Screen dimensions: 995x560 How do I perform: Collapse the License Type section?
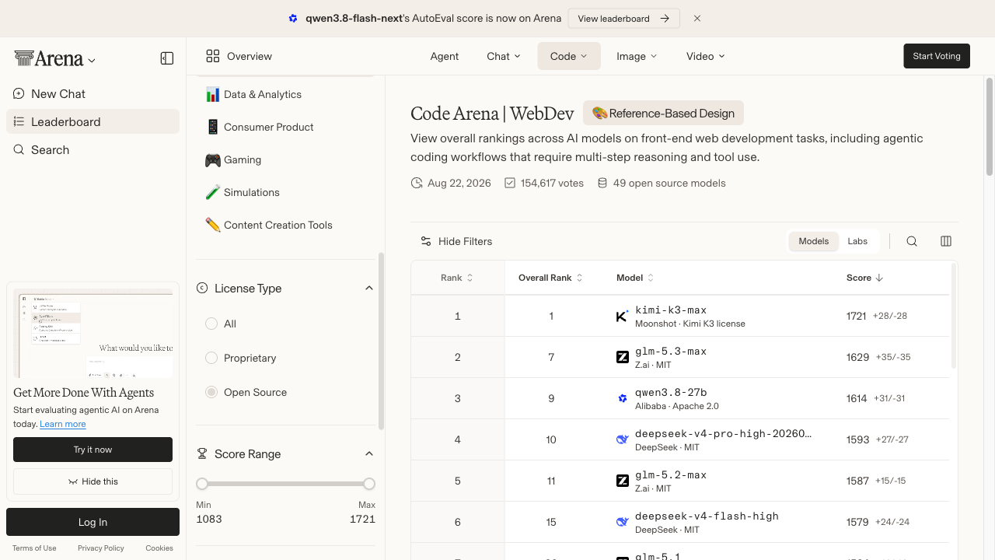tap(369, 288)
